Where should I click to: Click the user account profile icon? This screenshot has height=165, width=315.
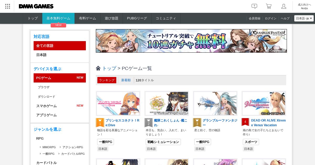(x=283, y=6)
